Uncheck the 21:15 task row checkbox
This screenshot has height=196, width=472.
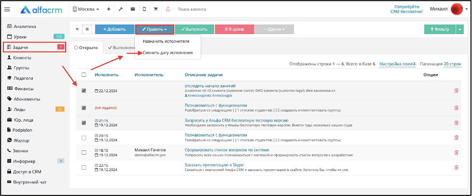tap(84, 123)
